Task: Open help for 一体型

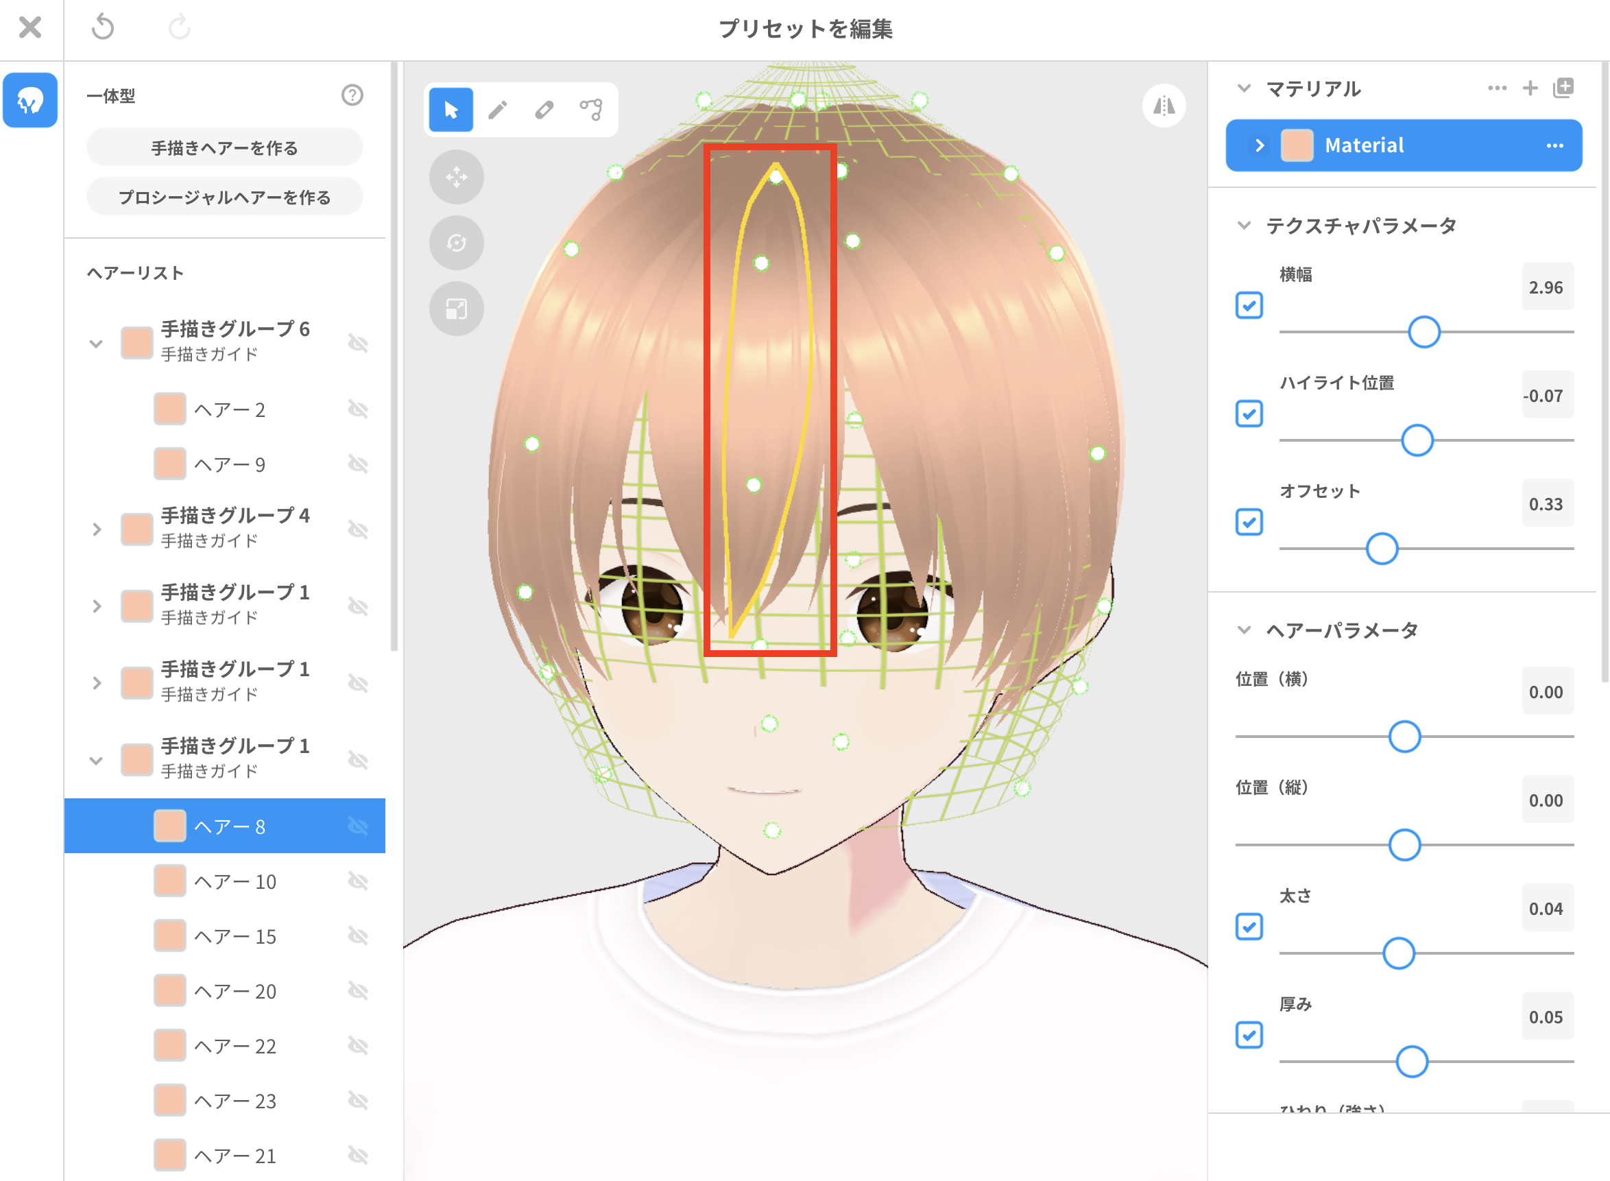Action: (x=352, y=95)
